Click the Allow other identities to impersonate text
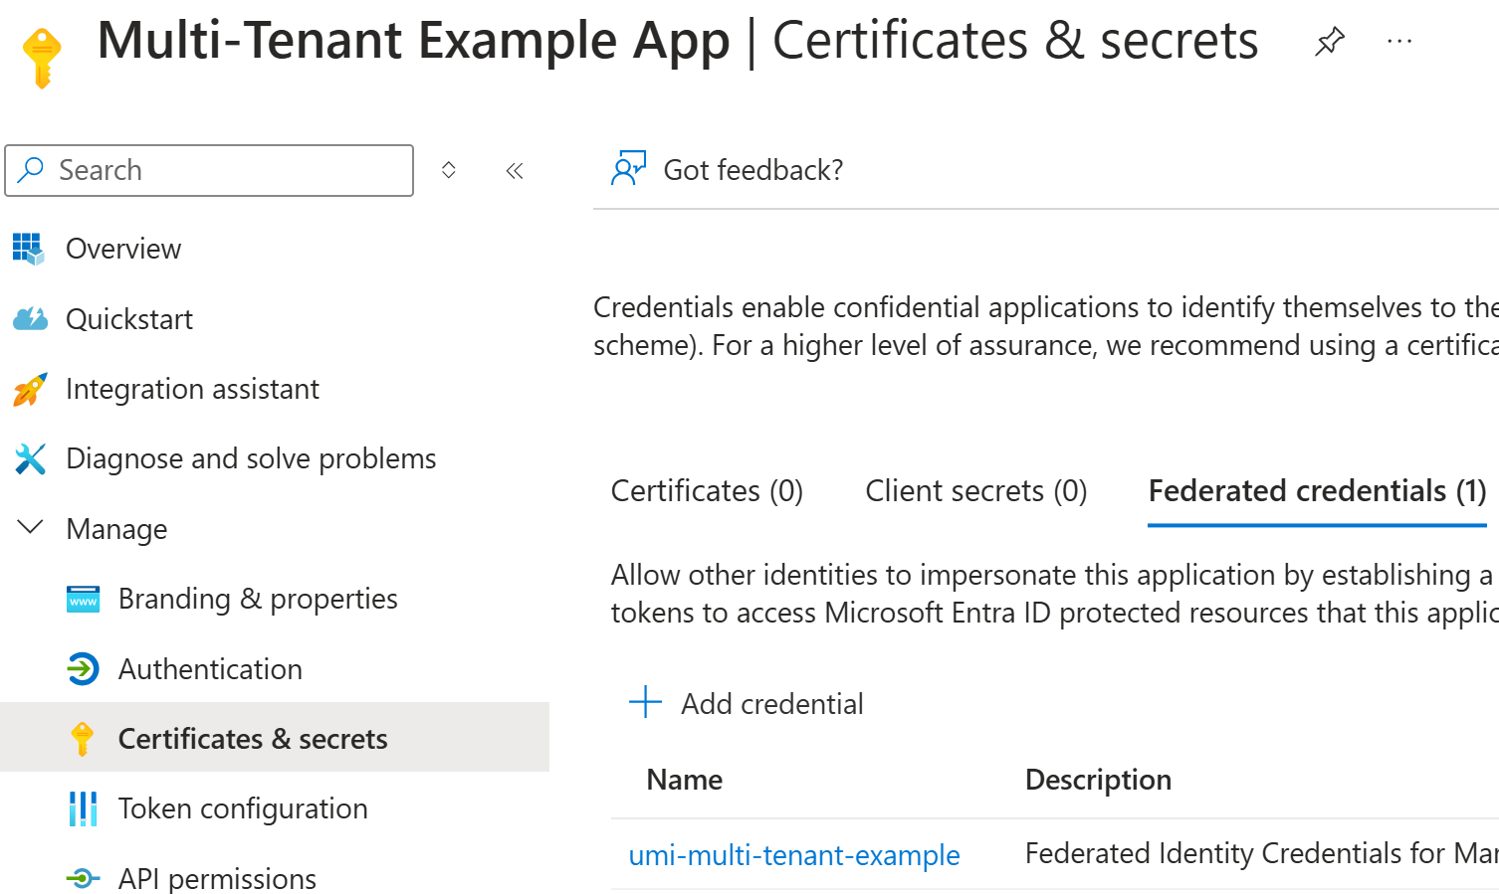The image size is (1499, 894). (x=1054, y=594)
